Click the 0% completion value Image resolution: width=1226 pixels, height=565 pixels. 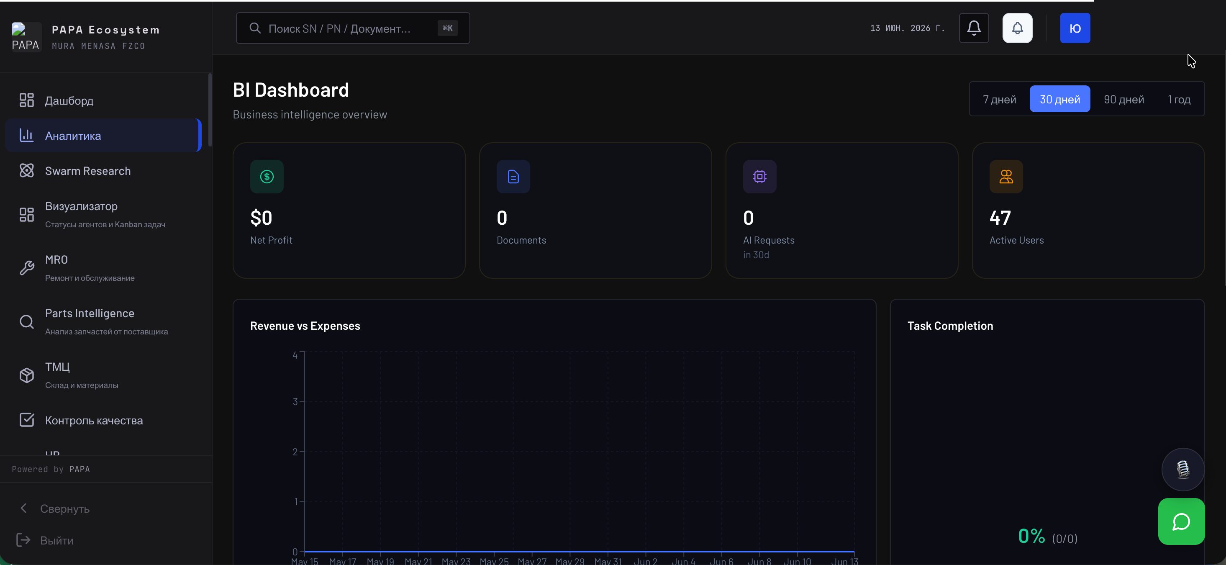pyautogui.click(x=1031, y=536)
